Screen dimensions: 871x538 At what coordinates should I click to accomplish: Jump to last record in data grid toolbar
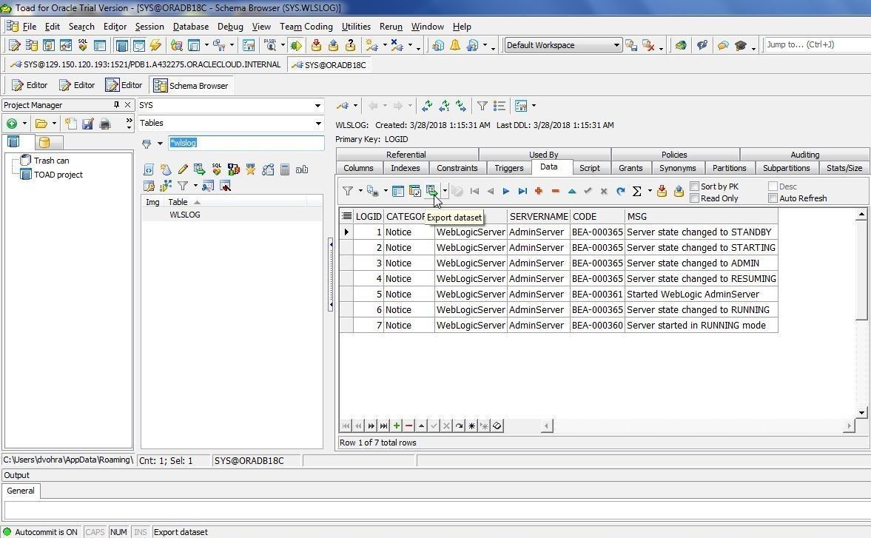522,192
